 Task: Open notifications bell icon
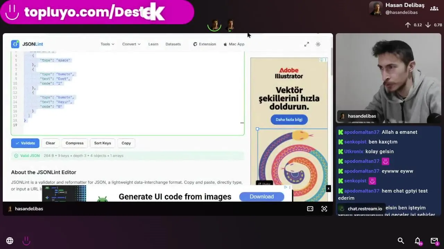(418, 241)
